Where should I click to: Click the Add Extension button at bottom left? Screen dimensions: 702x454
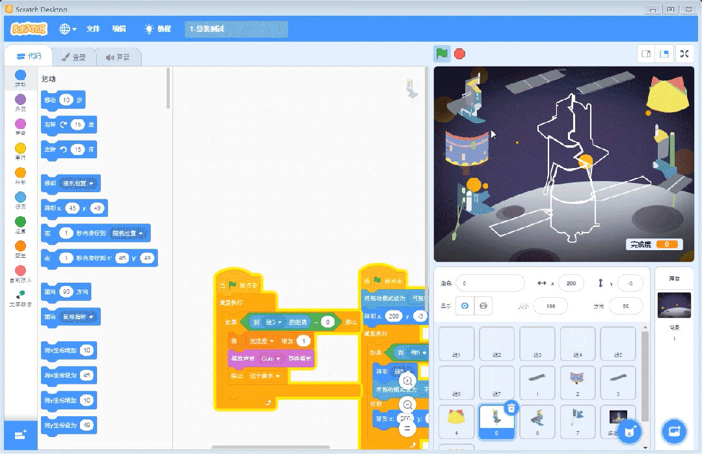click(19, 435)
